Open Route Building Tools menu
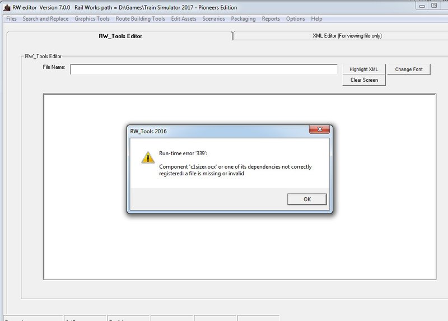 (x=141, y=19)
